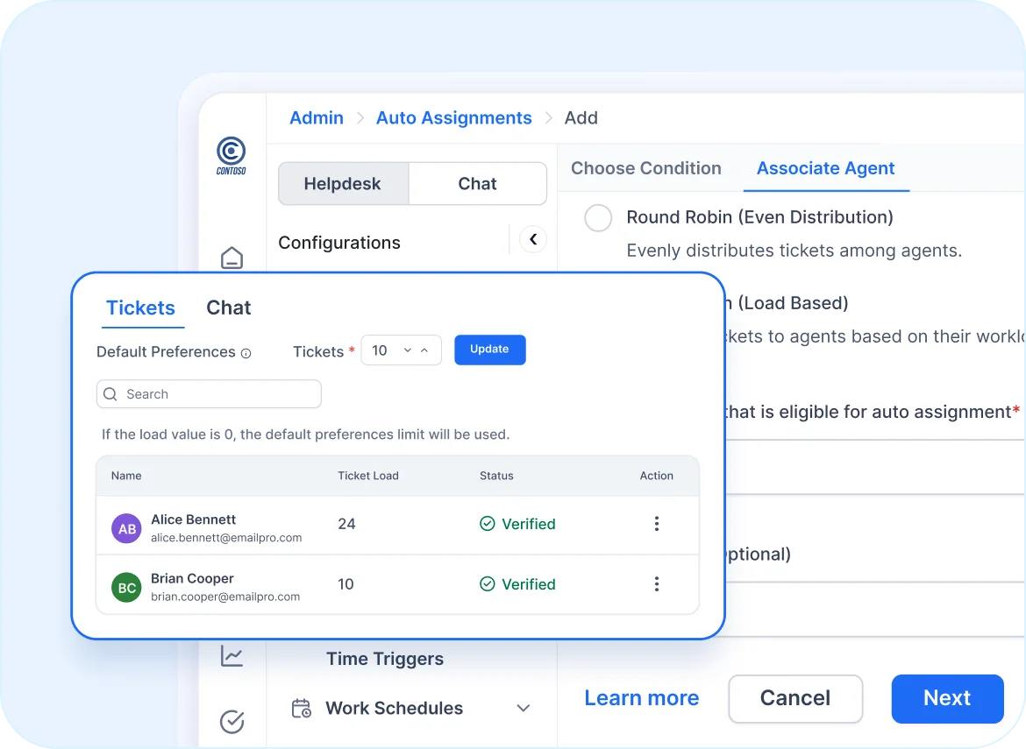Click Brian Cooper's verified check icon
Image resolution: width=1026 pixels, height=749 pixels.
(x=487, y=583)
